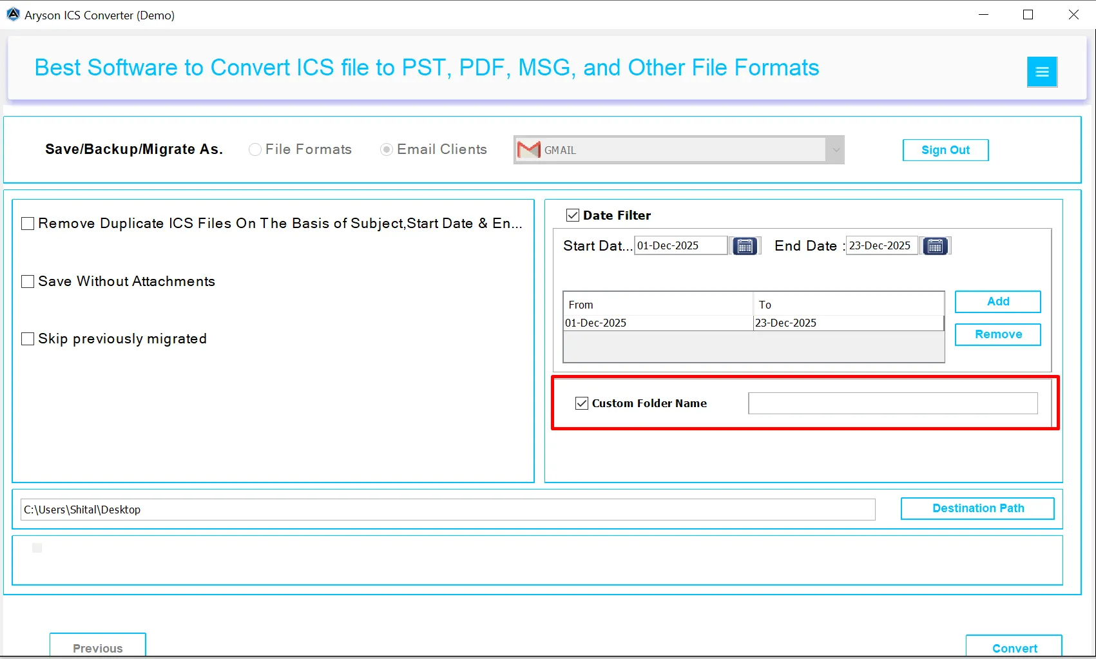Enable the Date Filter checkbox
Screen dimensions: 1096x659
(572, 215)
